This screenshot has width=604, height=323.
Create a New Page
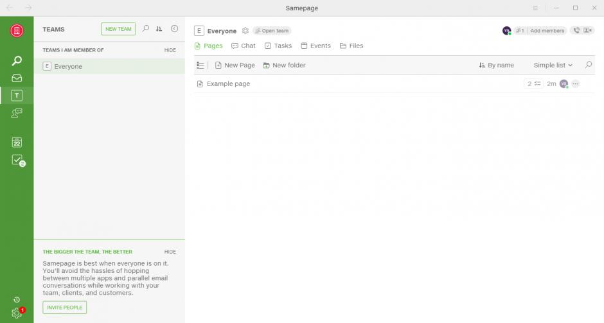[x=235, y=65]
